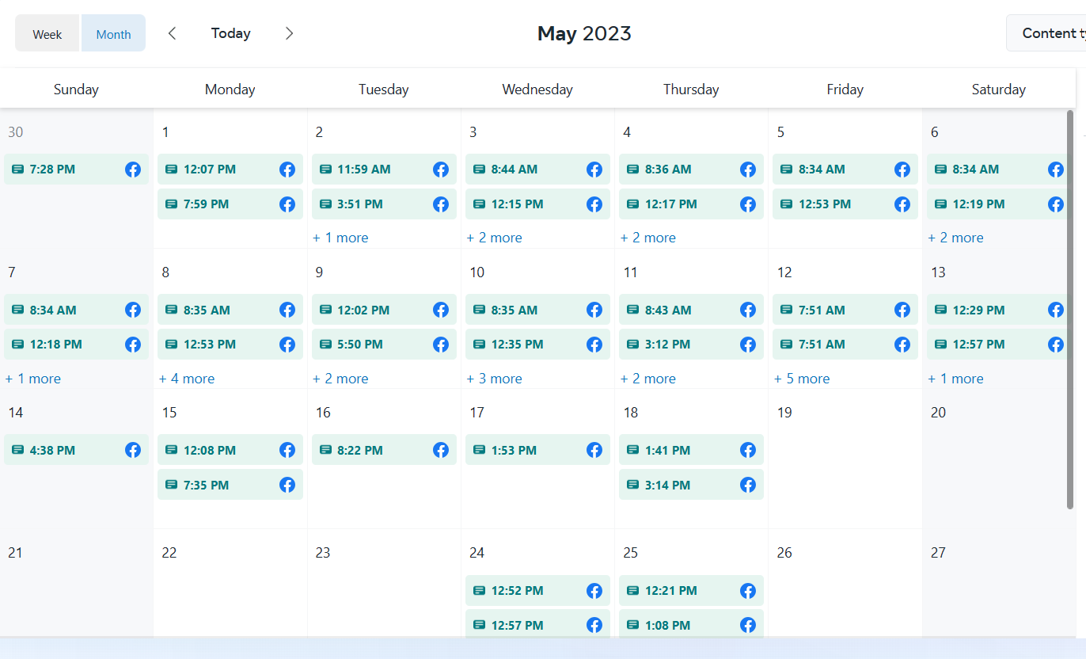This screenshot has height=659, width=1086.
Task: Go to previous month with left chevron
Action: pyautogui.click(x=172, y=33)
